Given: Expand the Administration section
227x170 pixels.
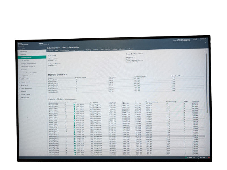Looking at the screenshot, I should click(20, 98).
